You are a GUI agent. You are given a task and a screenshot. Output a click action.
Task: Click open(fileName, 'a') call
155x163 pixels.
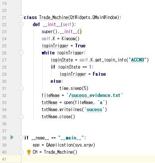[x=86, y=103]
